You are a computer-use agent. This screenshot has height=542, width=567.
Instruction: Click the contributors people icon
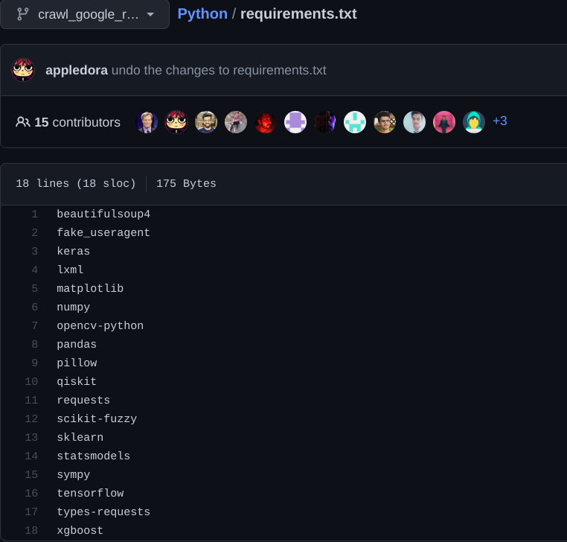23,122
